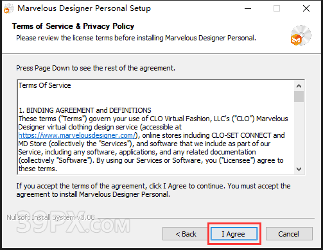This screenshot has width=323, height=250.
Task: Click the "Marvelous Designer Personal Setup" title bar
Action: click(84, 8)
